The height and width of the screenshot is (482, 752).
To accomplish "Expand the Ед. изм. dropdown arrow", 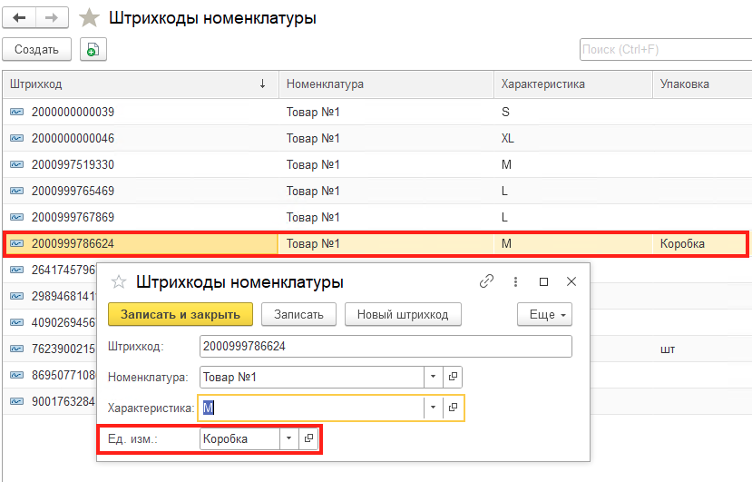I will [288, 438].
